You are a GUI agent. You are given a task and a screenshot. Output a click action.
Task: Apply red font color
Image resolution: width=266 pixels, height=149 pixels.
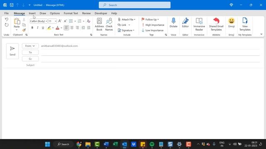click(x=57, y=28)
